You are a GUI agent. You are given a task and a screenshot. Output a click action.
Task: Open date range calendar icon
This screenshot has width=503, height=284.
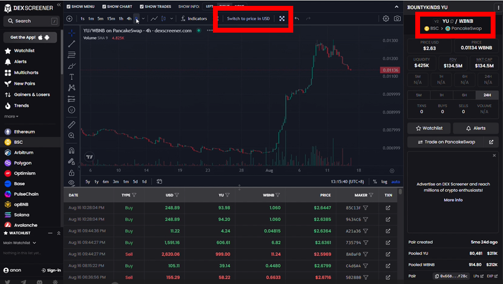coord(159,181)
